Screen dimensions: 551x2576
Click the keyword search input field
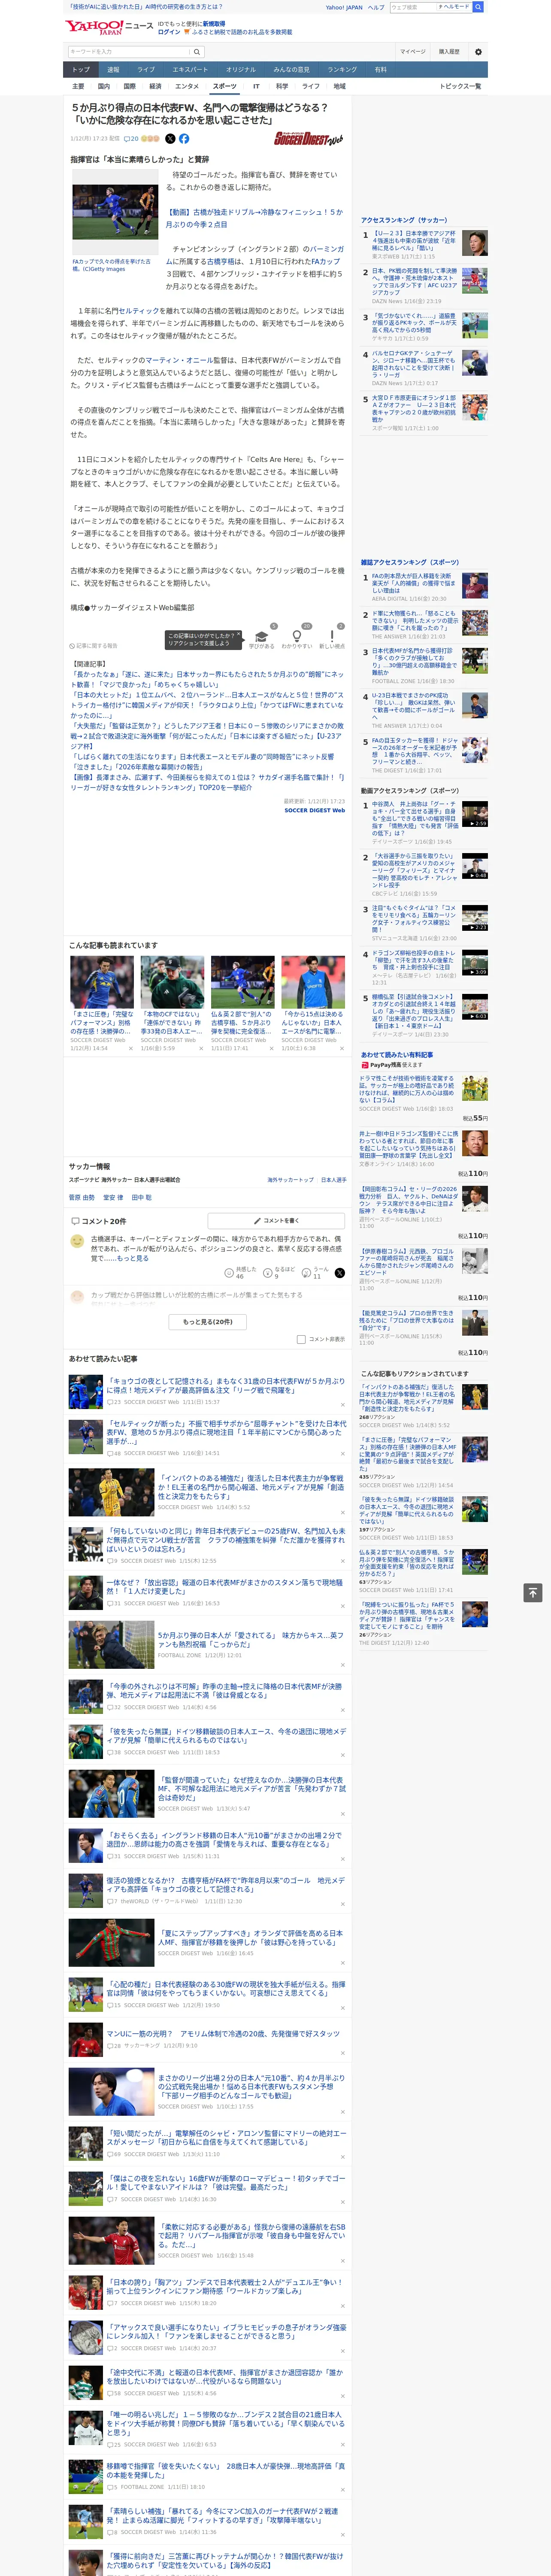tap(128, 51)
